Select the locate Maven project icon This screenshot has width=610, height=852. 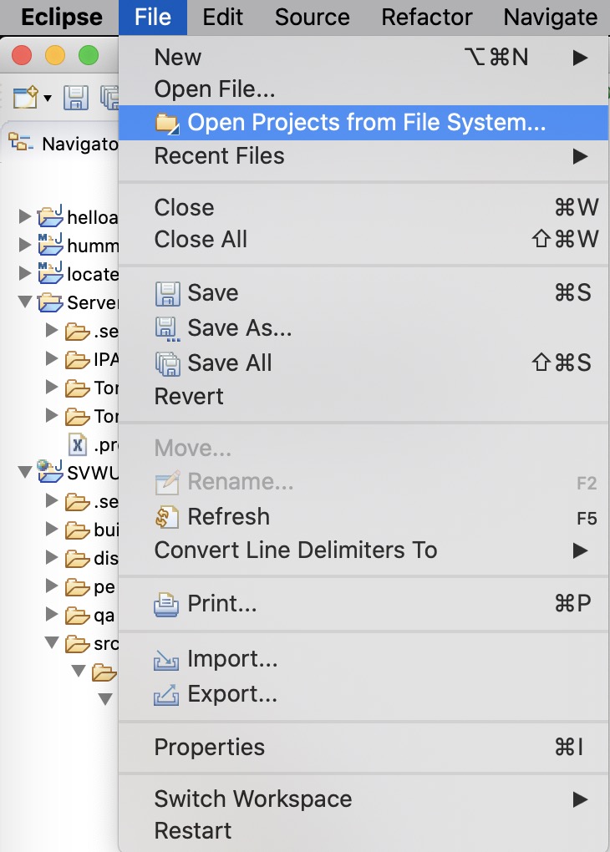point(50,272)
